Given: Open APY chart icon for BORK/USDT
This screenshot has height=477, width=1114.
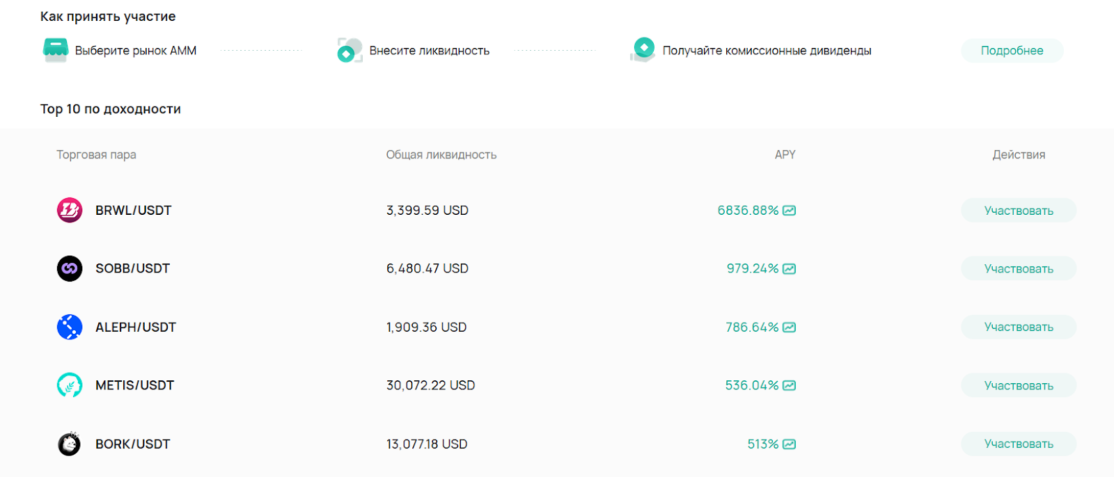Looking at the screenshot, I should [789, 444].
